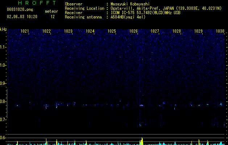The image size is (228, 145).
Task: Click the meteor count 12
Action: tap(53, 17)
